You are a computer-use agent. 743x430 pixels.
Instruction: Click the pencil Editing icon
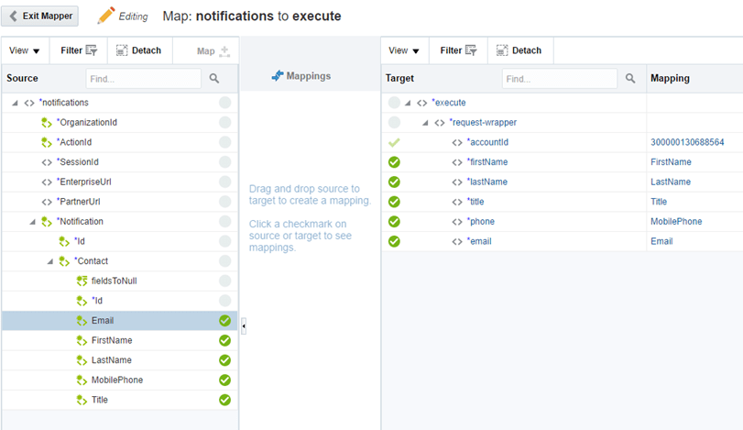[x=105, y=16]
